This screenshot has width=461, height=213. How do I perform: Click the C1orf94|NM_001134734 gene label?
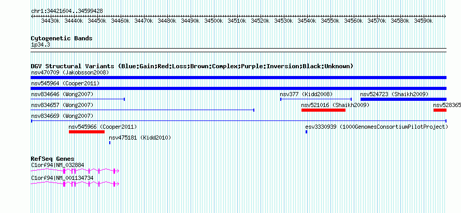[62, 178]
